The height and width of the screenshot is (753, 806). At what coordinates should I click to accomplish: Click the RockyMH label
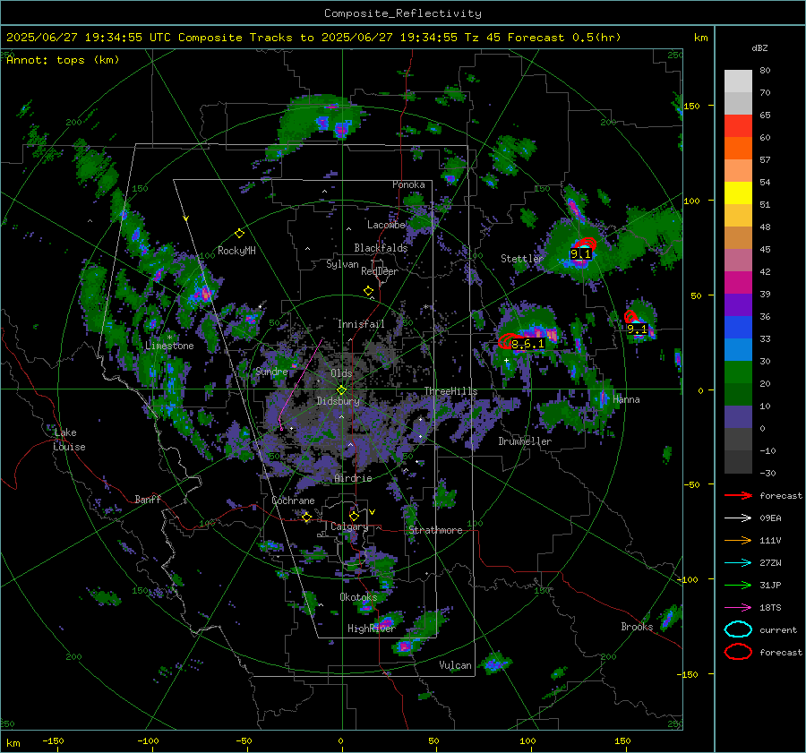tap(236, 251)
